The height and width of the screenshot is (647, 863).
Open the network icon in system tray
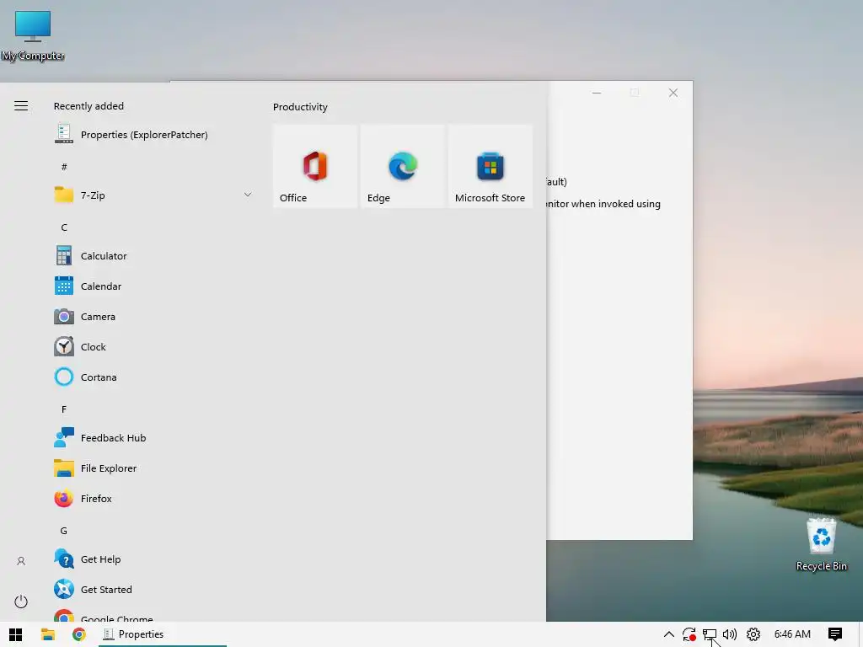click(710, 634)
